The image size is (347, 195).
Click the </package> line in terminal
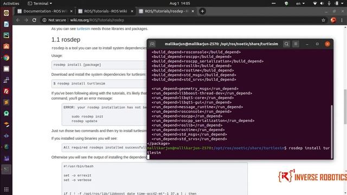coord(158,144)
